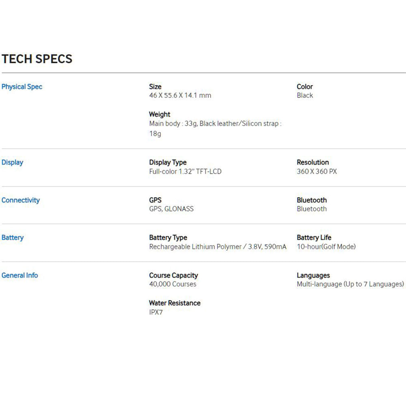406x406 pixels.
Task: Click the TECH SPECS title
Action: coord(37,59)
